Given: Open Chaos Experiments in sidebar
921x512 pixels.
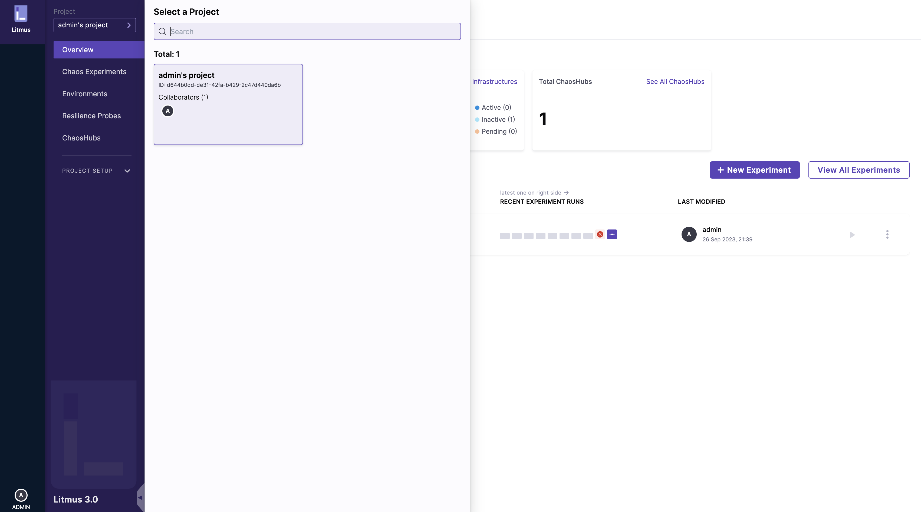Looking at the screenshot, I should tap(94, 71).
